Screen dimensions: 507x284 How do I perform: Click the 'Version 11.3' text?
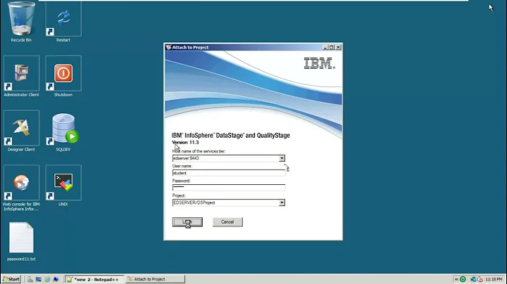tap(185, 142)
